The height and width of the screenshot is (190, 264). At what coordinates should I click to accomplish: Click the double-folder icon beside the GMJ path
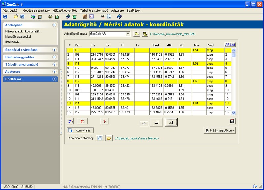[145, 34]
